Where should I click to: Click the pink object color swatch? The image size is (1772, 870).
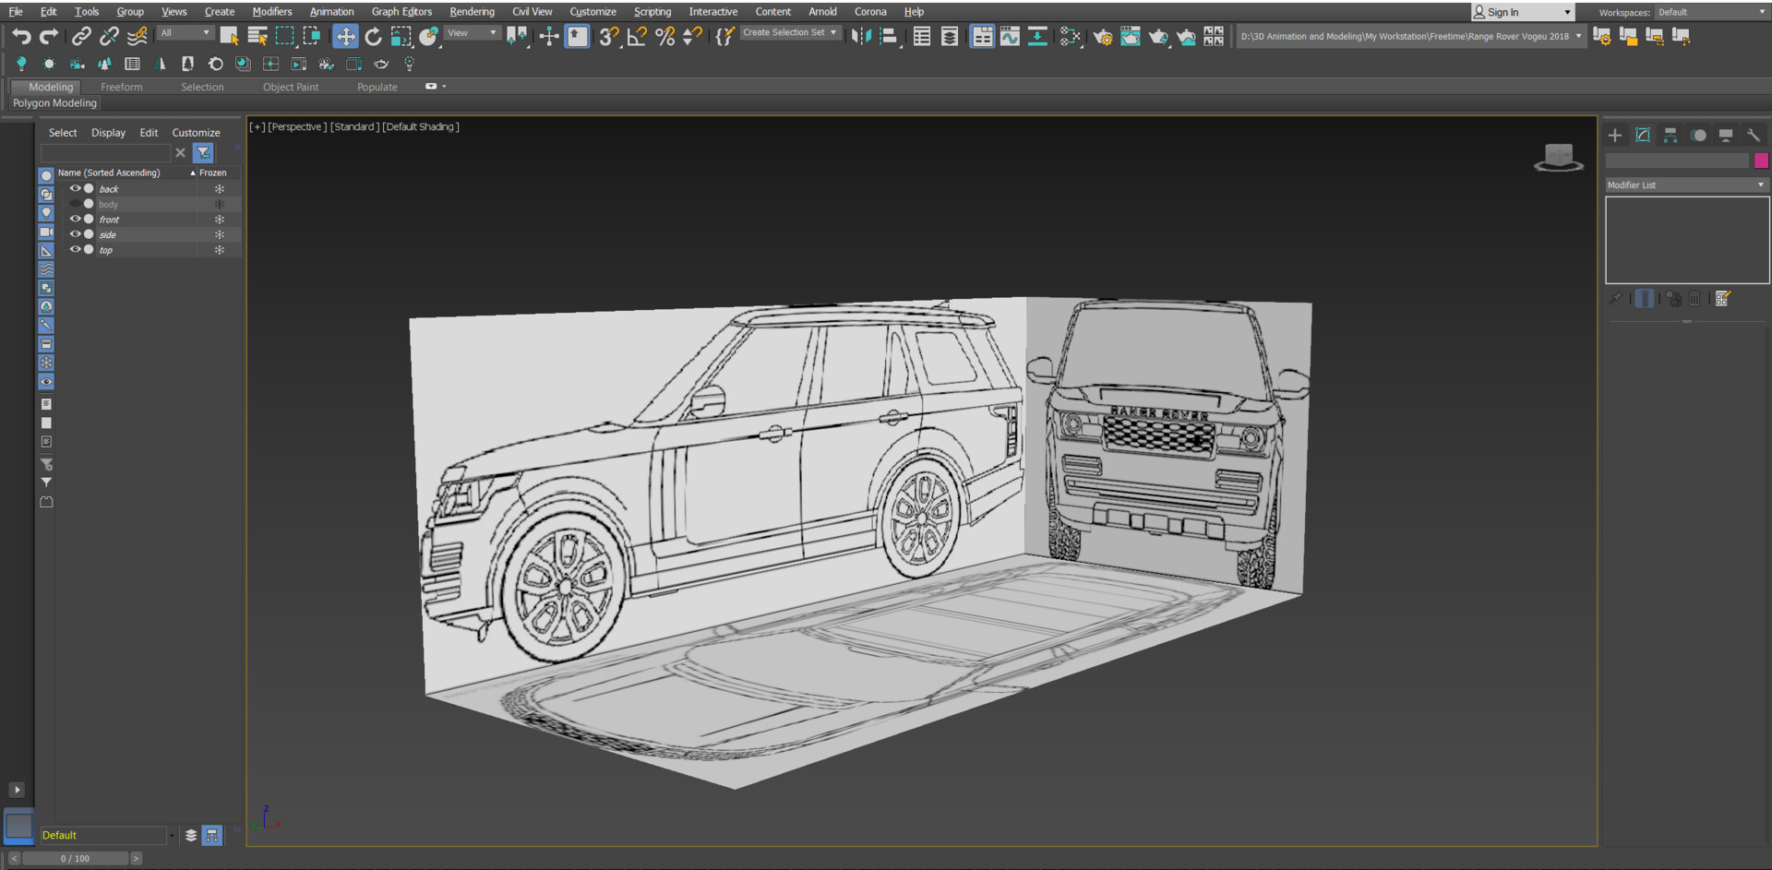[1761, 159]
